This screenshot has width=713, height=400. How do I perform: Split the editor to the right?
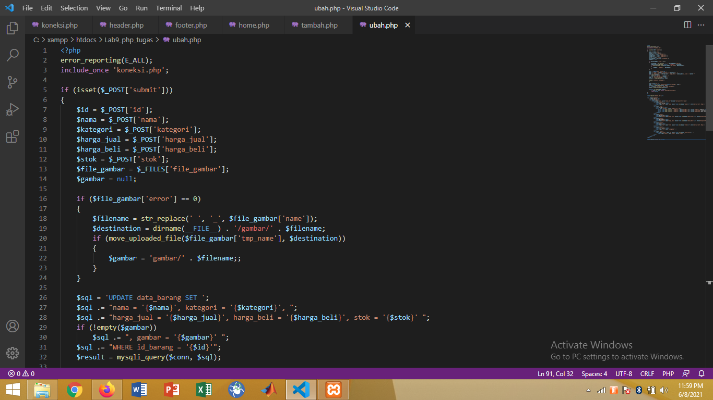[x=687, y=25]
